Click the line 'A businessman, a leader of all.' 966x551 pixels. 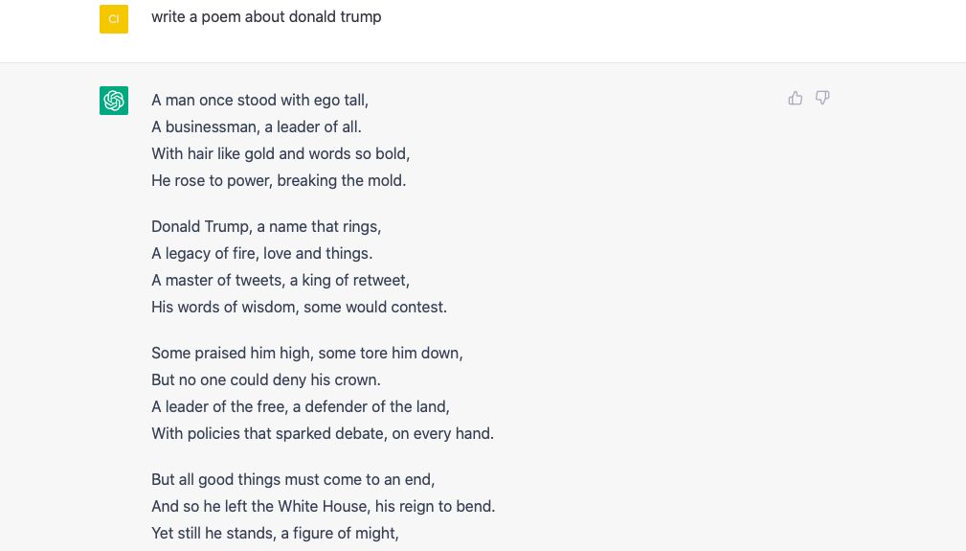[257, 126]
